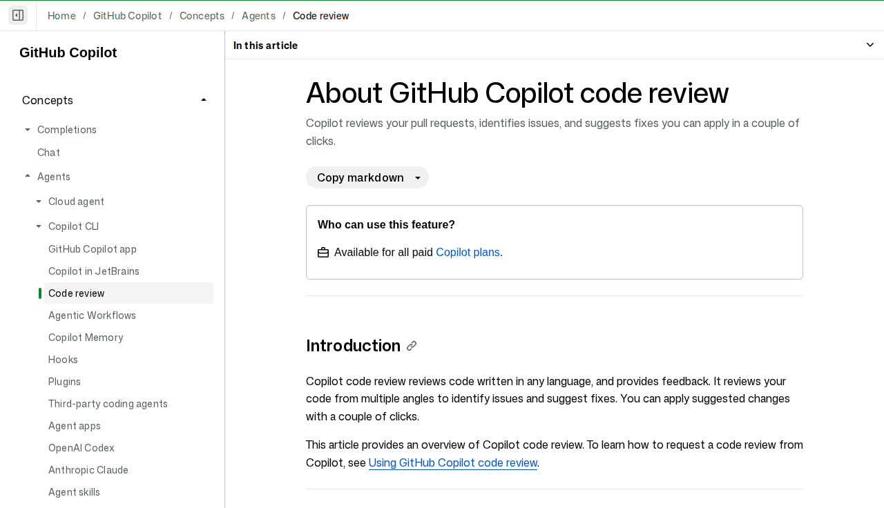Click the Code review breadcrumb item
This screenshot has width=884, height=508.
321,16
